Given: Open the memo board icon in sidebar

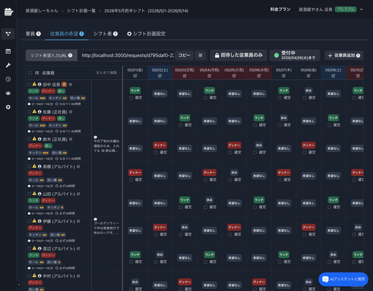Looking at the screenshot, I should (x=8, y=51).
